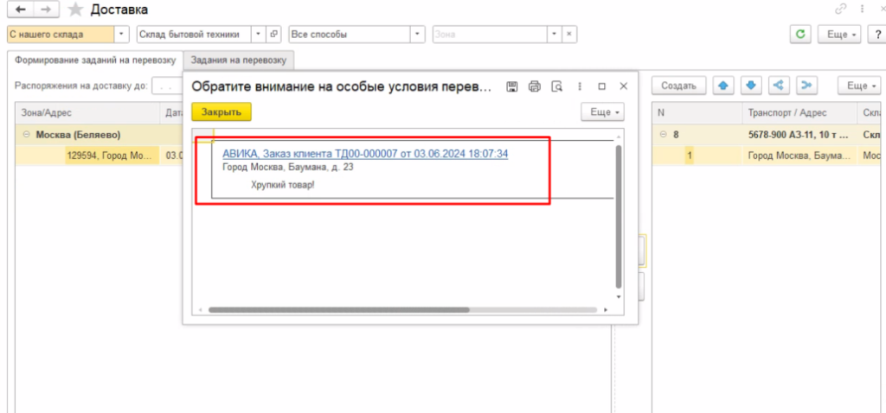This screenshot has width=886, height=413.
Task: Click the blue down arrow move button
Action: (x=751, y=86)
